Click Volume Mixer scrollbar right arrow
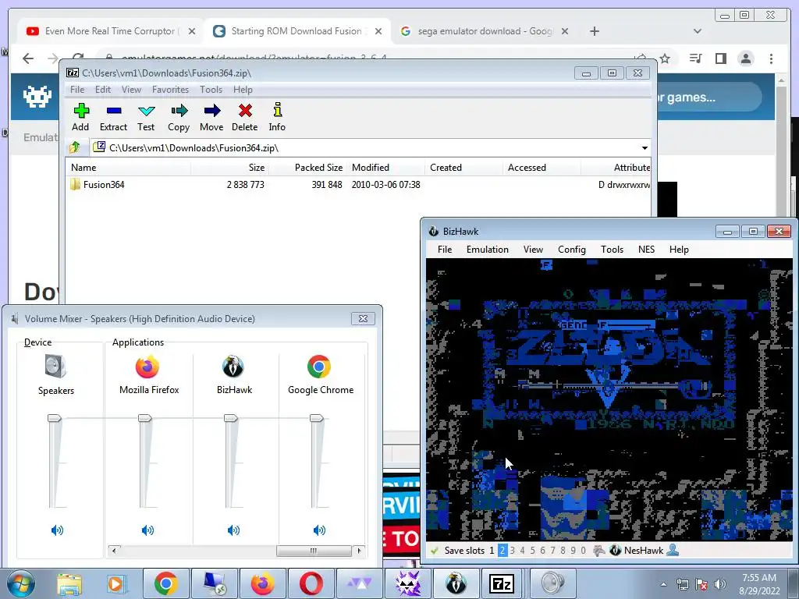Screen dimensions: 799x599 pos(359,551)
